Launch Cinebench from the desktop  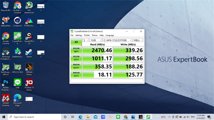click(x=17, y=22)
